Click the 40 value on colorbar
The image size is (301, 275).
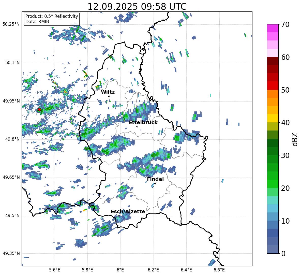coord(285,123)
